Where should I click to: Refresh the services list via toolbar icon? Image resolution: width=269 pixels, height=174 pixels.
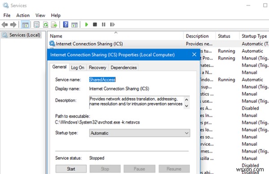click(45, 25)
